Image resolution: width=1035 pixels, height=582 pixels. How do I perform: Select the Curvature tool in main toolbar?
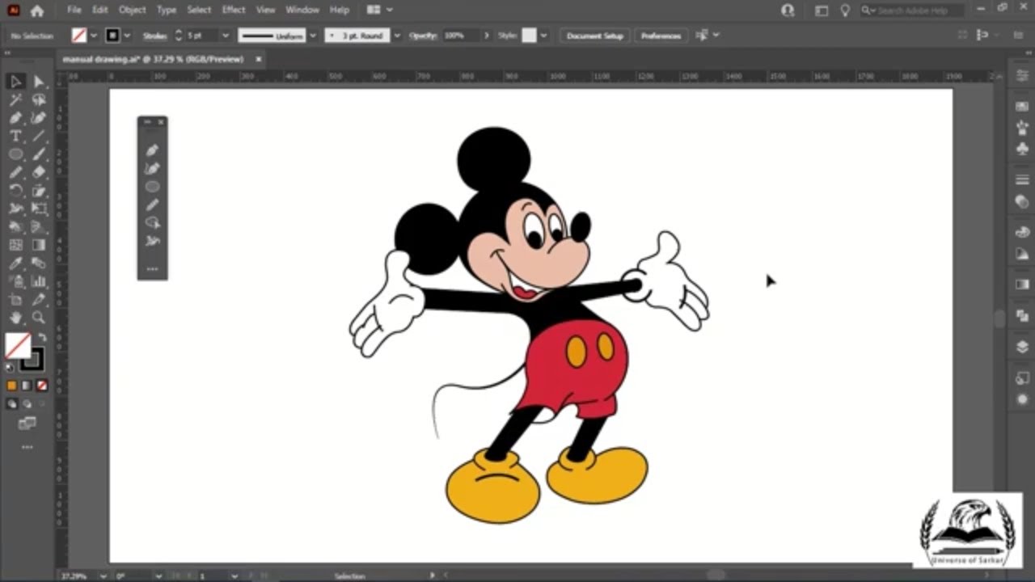point(39,118)
